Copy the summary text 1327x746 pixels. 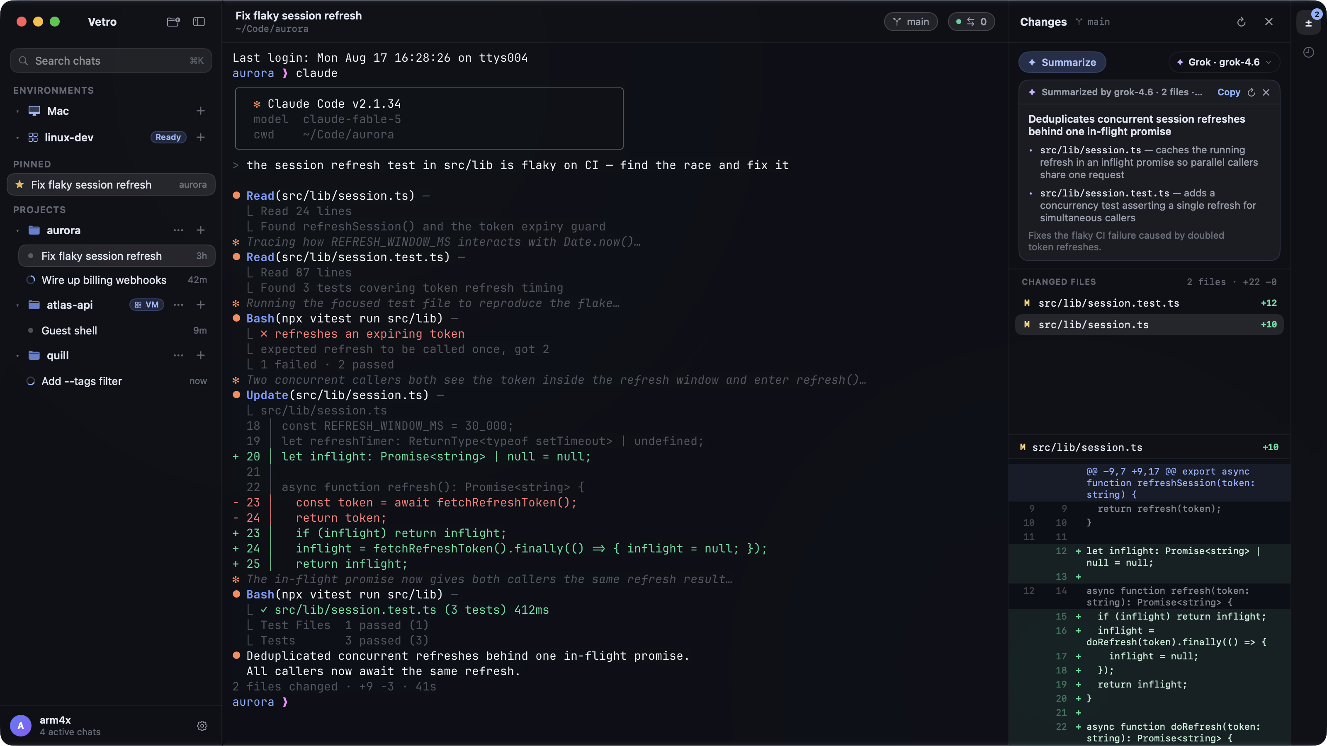pyautogui.click(x=1229, y=92)
